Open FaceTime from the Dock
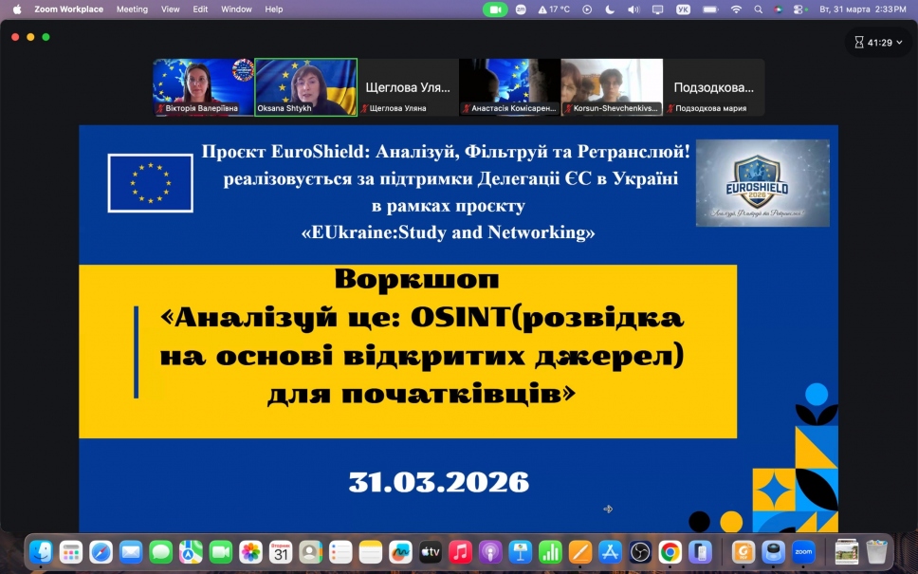Viewport: 918px width, 574px height. pos(221,551)
